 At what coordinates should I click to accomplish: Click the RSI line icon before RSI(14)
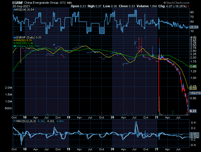pyautogui.click(x=15, y=9)
